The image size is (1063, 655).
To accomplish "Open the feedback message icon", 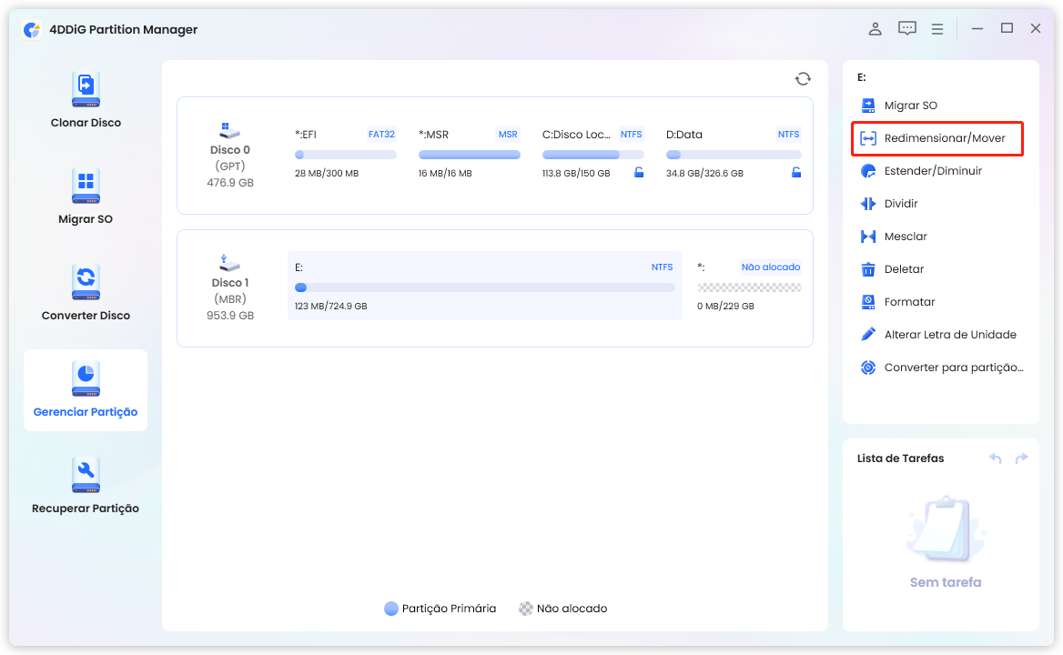I will (906, 29).
